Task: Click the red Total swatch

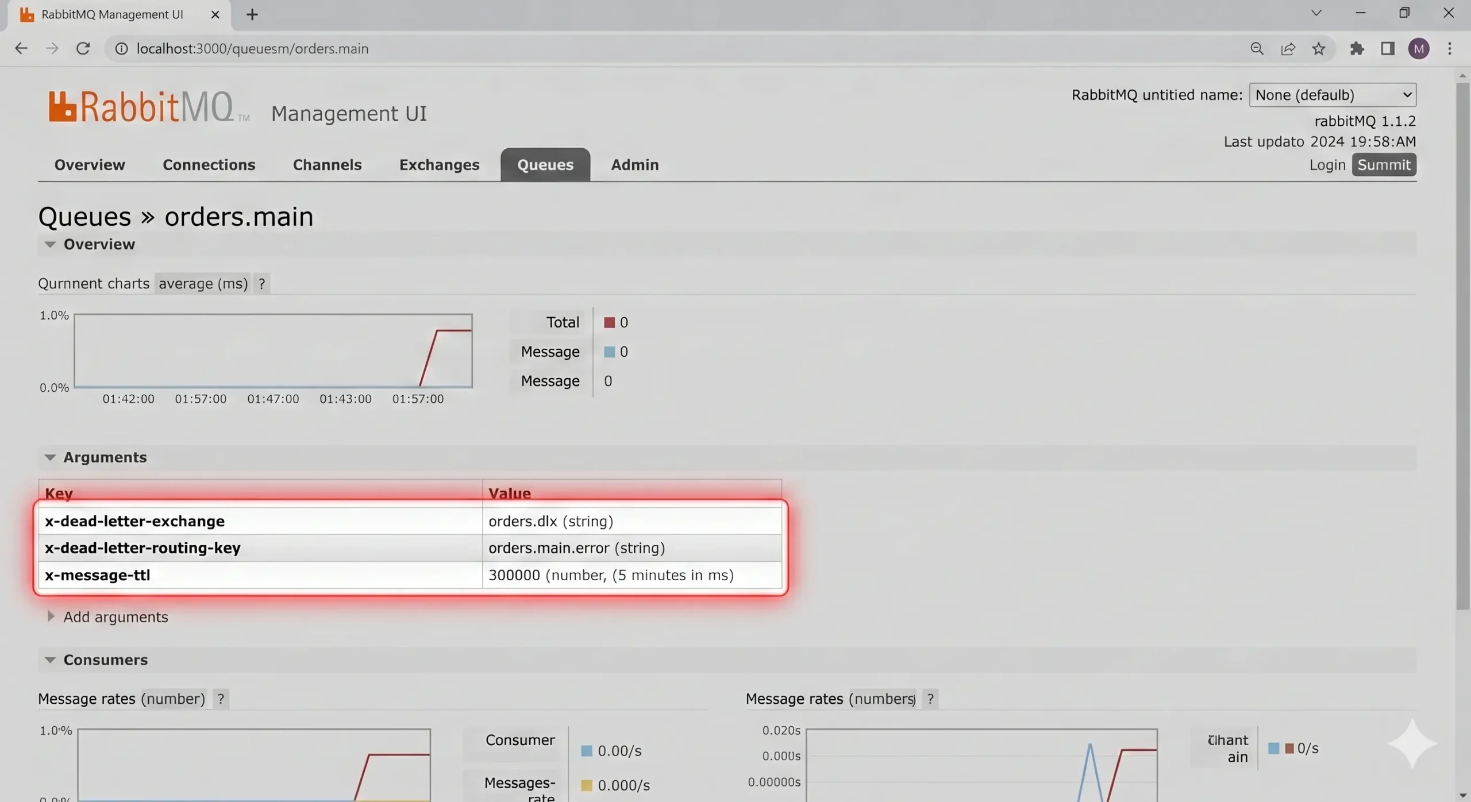Action: tap(609, 322)
